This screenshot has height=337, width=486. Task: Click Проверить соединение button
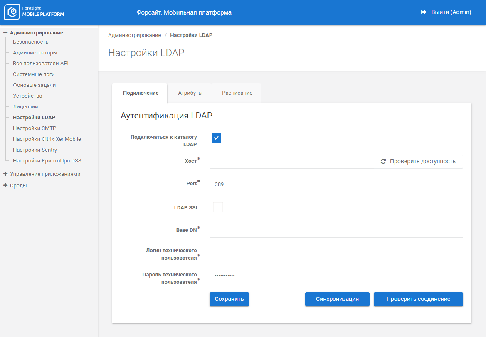click(418, 299)
